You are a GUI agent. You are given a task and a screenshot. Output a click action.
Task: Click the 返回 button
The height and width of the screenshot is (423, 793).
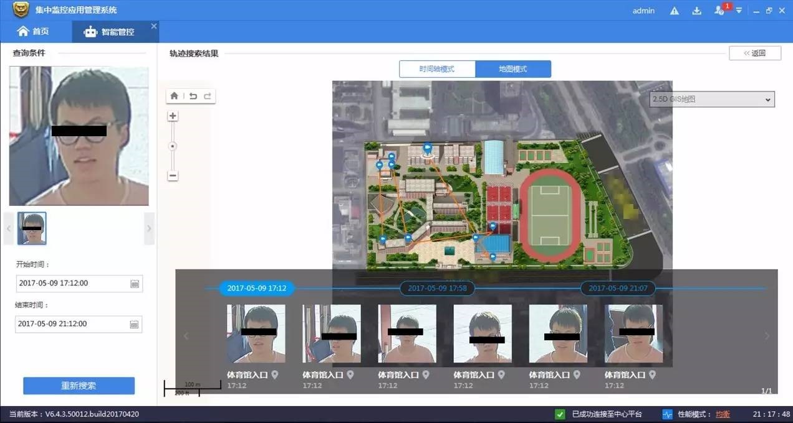coord(755,53)
